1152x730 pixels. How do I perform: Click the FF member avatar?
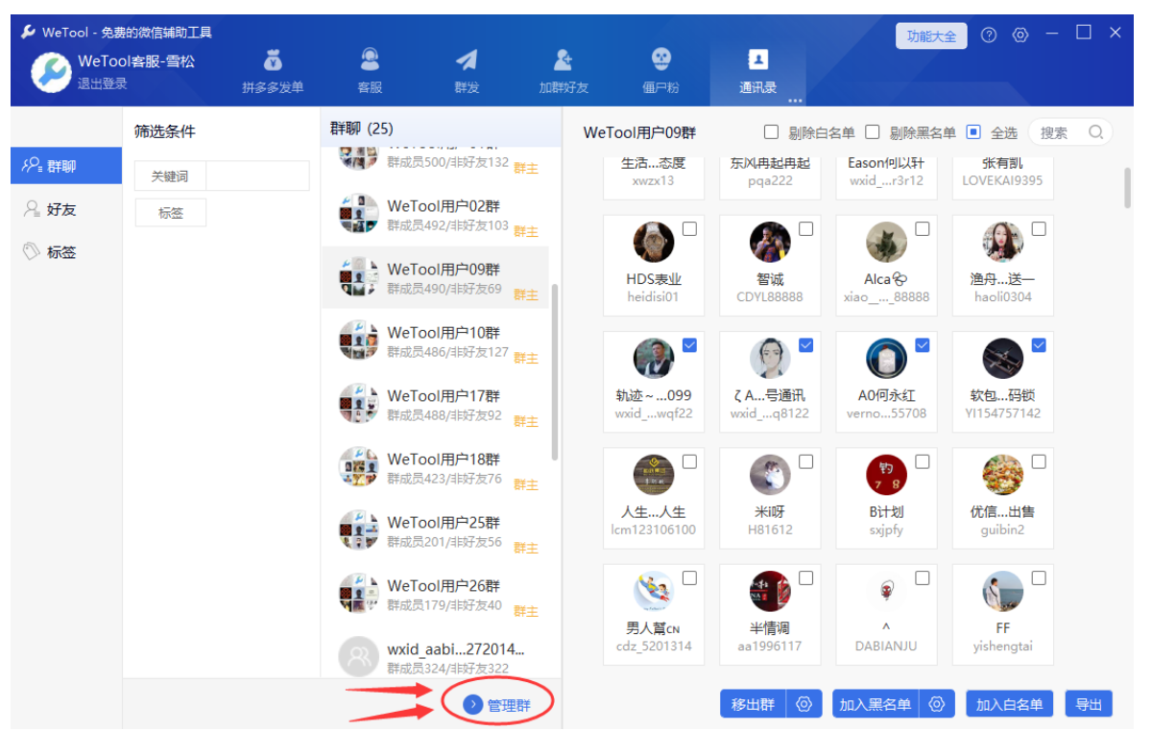pyautogui.click(x=1003, y=592)
